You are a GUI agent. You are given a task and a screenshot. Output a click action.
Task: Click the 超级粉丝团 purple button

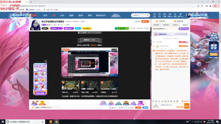point(69,28)
